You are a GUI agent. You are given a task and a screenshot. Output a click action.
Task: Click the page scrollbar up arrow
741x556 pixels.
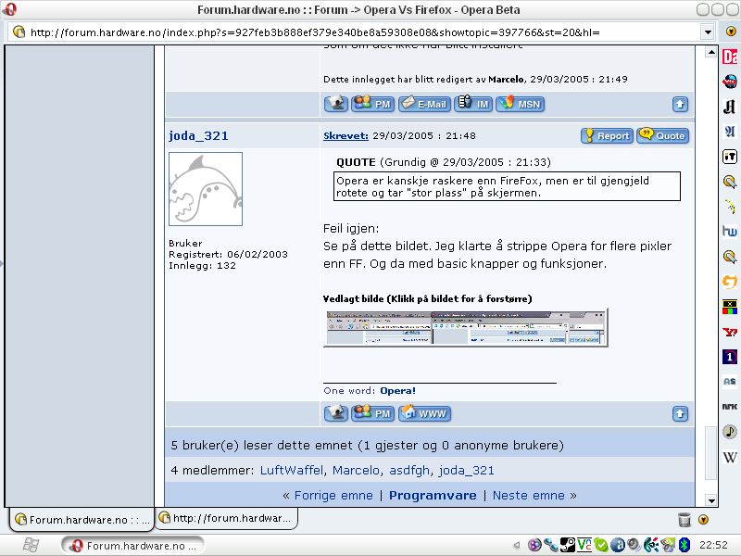(710, 52)
